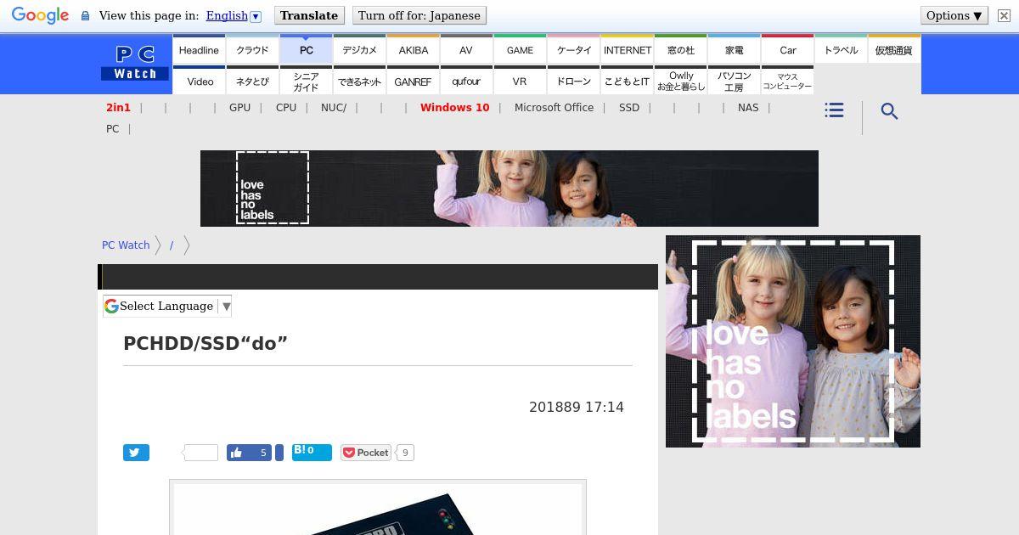The image size is (1019, 535).
Task: Close the Google Translate bar
Action: 1004,16
